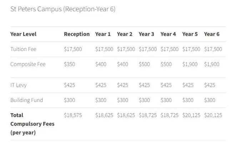Click the Year 4 IT Levy cell
247x146 pixels.
(x=166, y=85)
